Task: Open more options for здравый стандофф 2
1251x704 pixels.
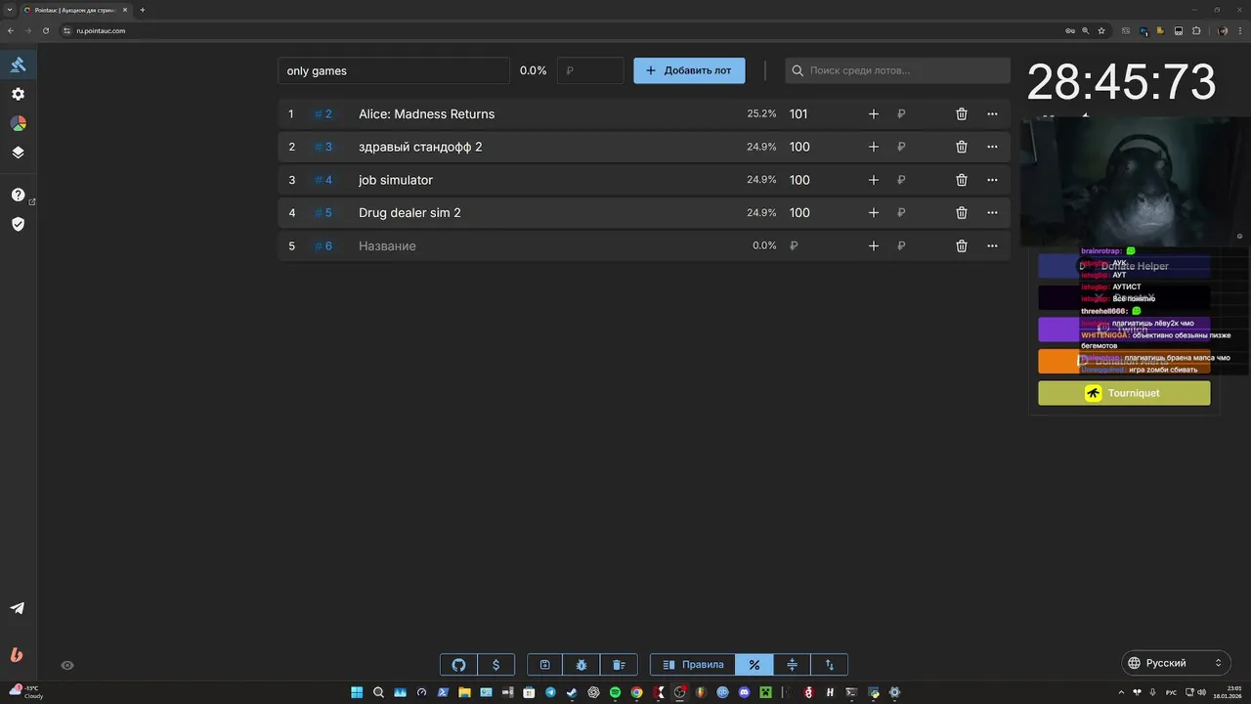Action: [992, 147]
